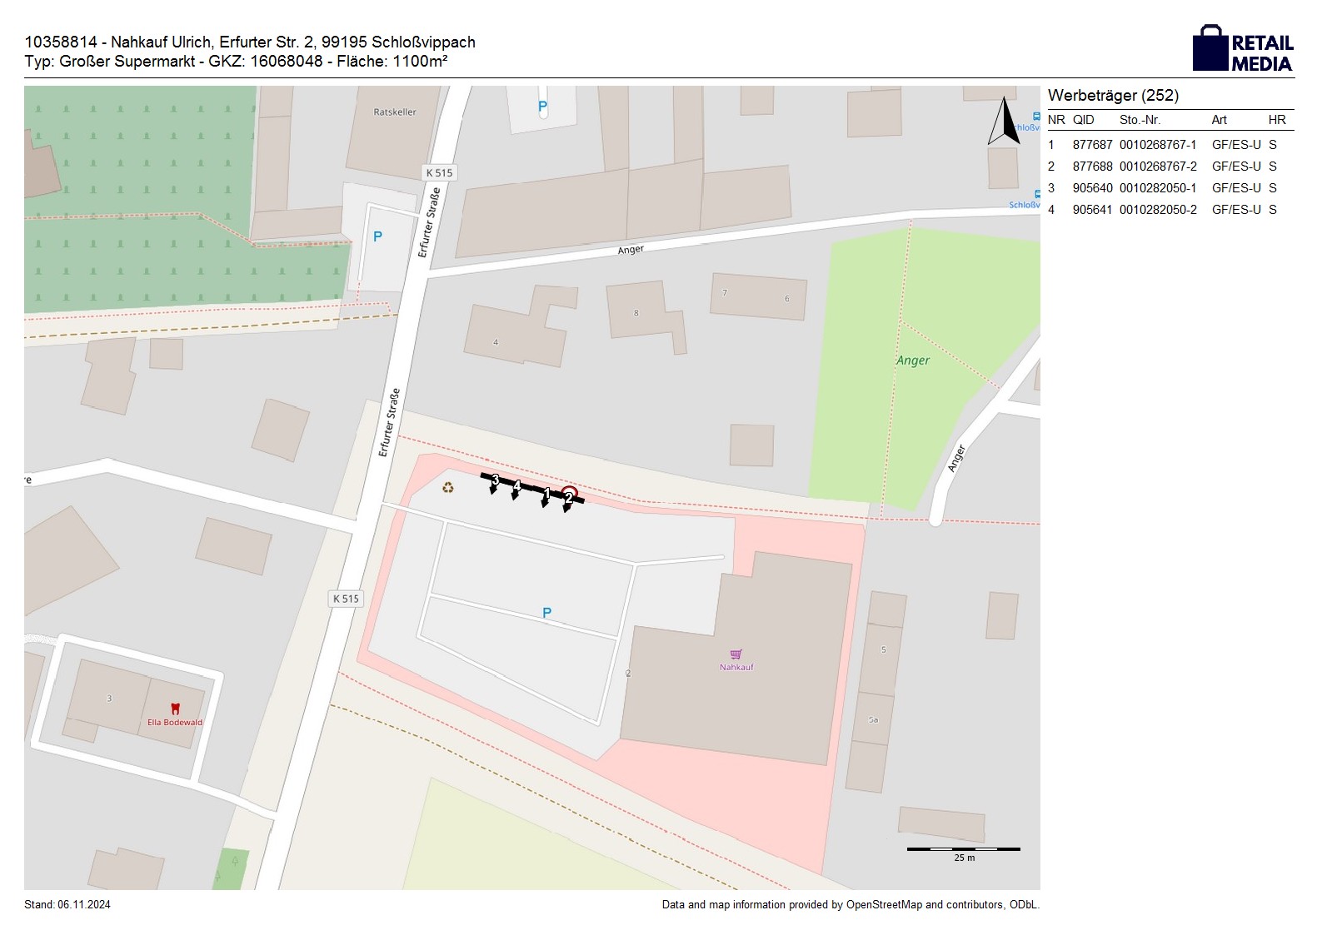Select advertising marker number 3 on map
Viewport: 1322px width, 935px height.
[x=495, y=480]
